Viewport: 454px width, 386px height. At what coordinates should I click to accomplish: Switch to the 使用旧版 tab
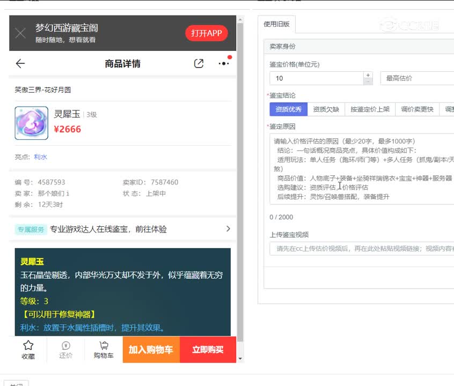click(x=276, y=24)
